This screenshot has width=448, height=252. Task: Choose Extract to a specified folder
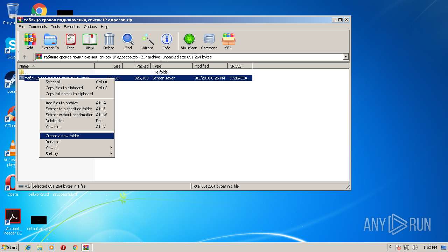click(77, 109)
